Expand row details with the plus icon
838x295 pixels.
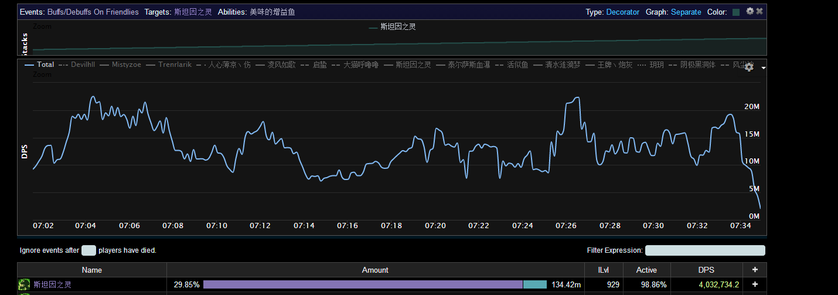(755, 284)
